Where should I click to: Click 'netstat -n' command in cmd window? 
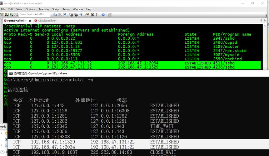pos(80,80)
